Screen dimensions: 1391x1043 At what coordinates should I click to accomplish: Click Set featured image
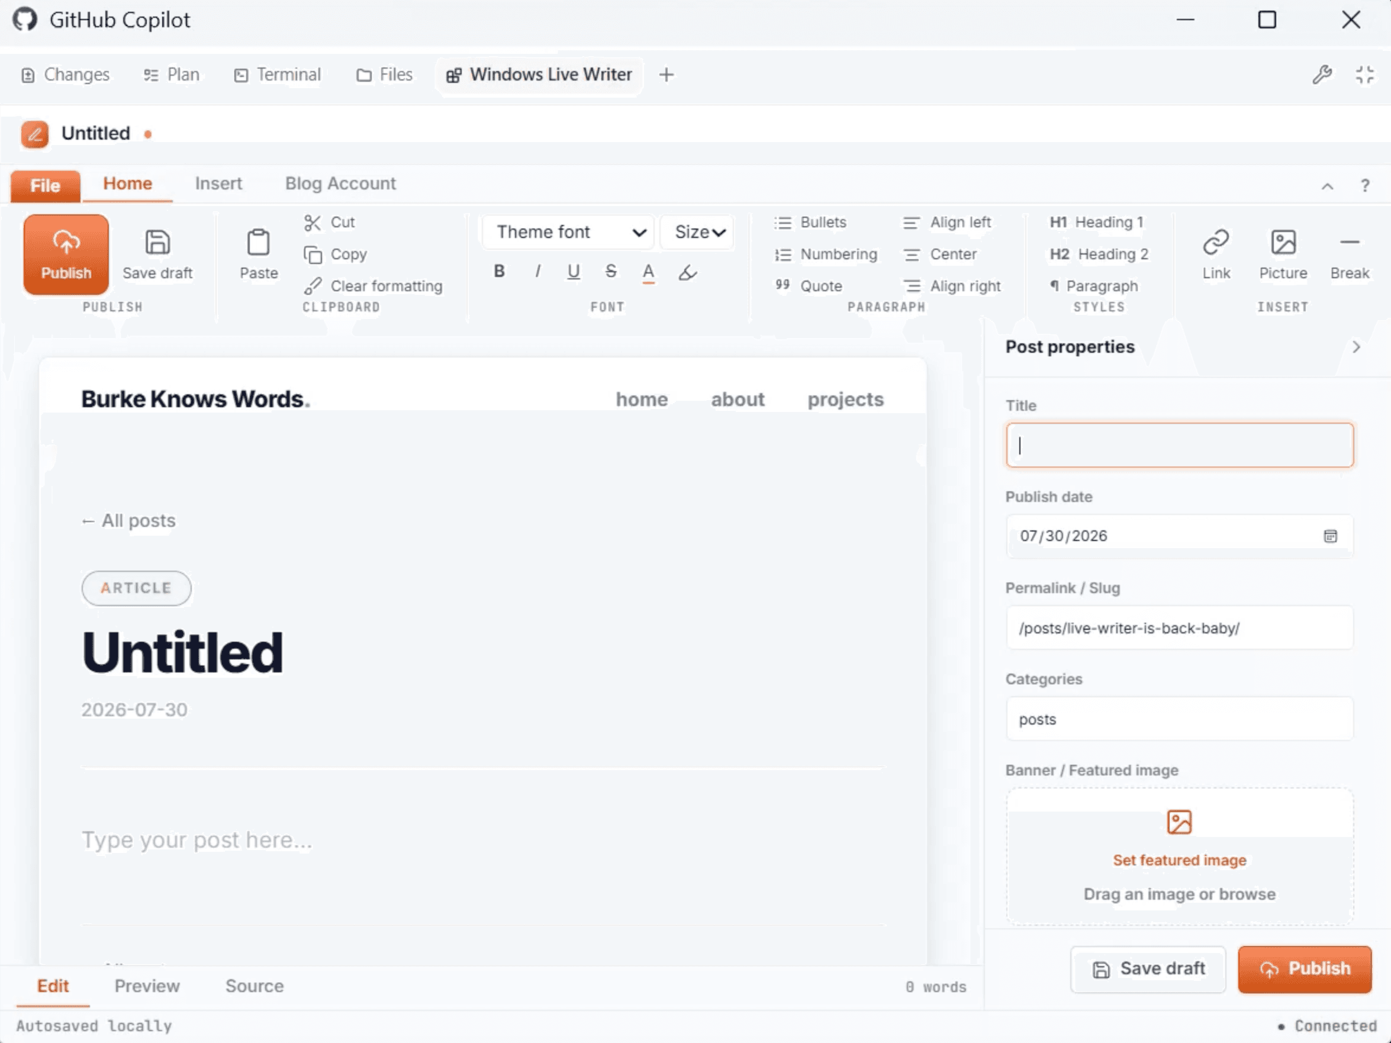[x=1179, y=860]
